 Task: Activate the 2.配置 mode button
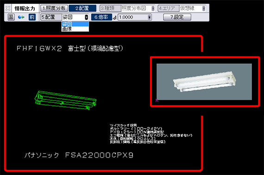[x=82, y=8]
